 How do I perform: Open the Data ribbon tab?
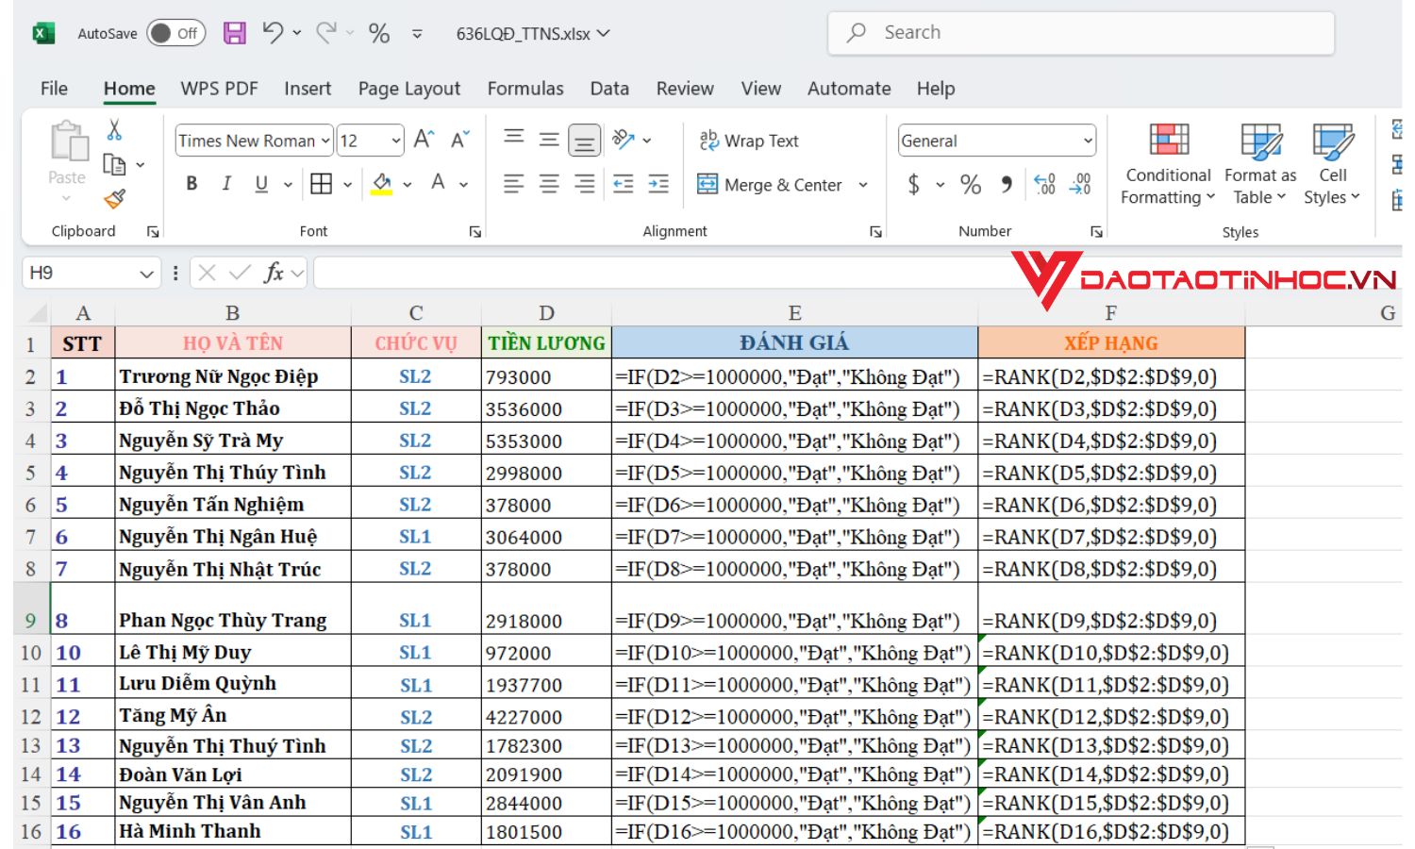point(608,88)
